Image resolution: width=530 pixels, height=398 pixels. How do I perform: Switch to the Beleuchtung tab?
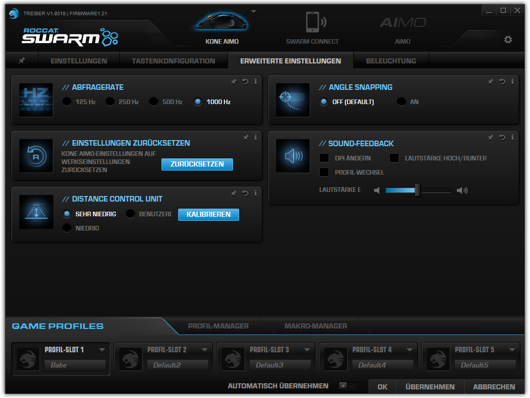(x=390, y=60)
